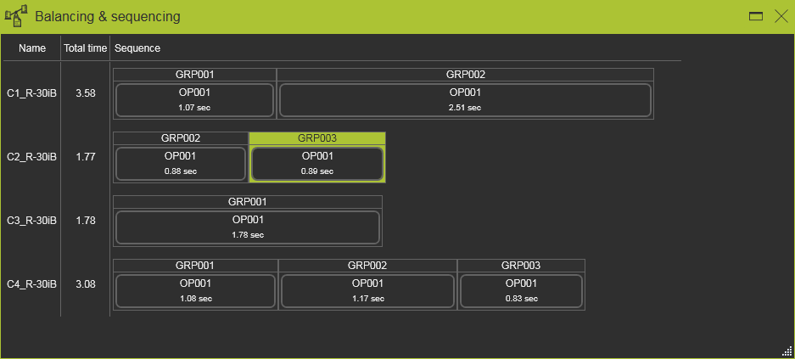Maximize the Balancing & sequencing window
The width and height of the screenshot is (795, 359).
pyautogui.click(x=756, y=16)
